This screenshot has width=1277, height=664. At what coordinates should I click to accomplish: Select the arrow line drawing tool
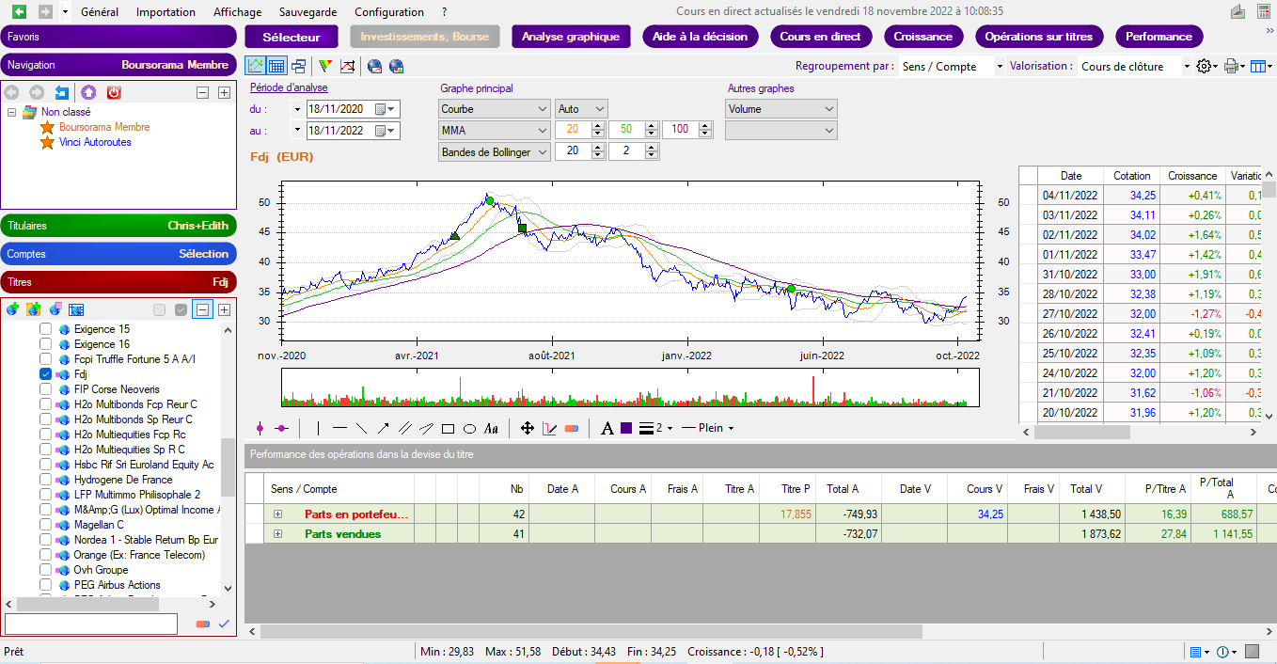click(x=383, y=429)
